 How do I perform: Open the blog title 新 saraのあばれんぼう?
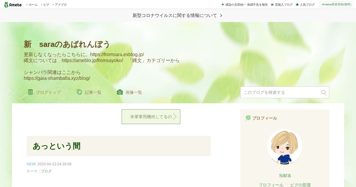(67, 44)
